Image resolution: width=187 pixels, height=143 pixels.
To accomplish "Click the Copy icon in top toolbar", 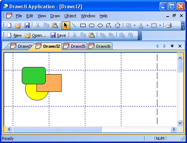I will point(46,26).
